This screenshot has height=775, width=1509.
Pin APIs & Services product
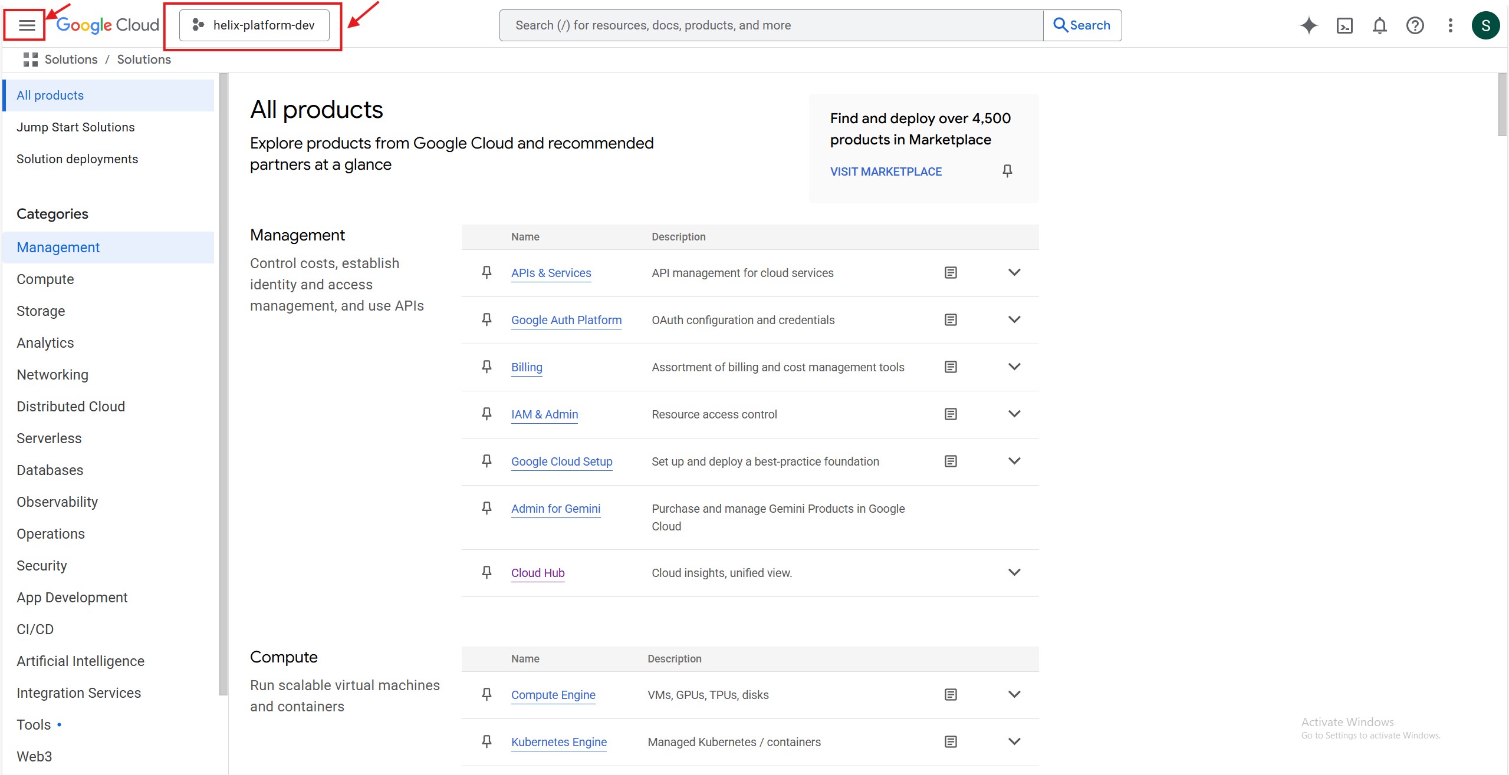tap(486, 272)
